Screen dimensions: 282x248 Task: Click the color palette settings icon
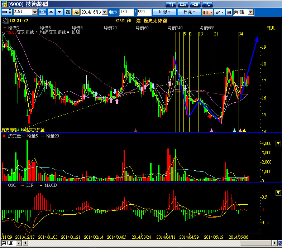tap(229, 12)
